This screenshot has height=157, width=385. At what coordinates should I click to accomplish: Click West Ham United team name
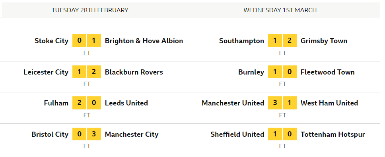(x=329, y=103)
